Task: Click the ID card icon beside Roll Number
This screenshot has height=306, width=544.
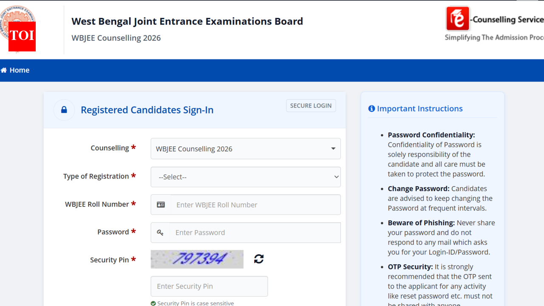Action: (x=161, y=205)
